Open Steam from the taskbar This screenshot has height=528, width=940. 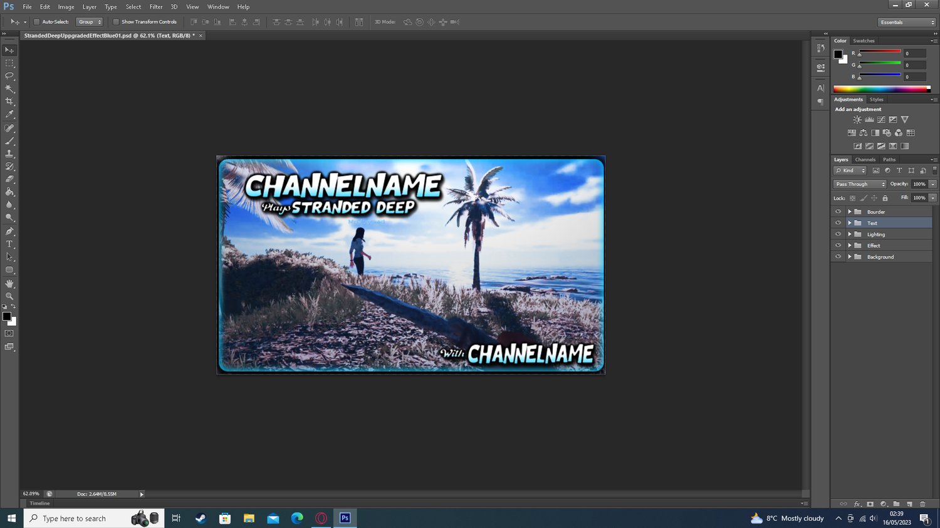(201, 518)
